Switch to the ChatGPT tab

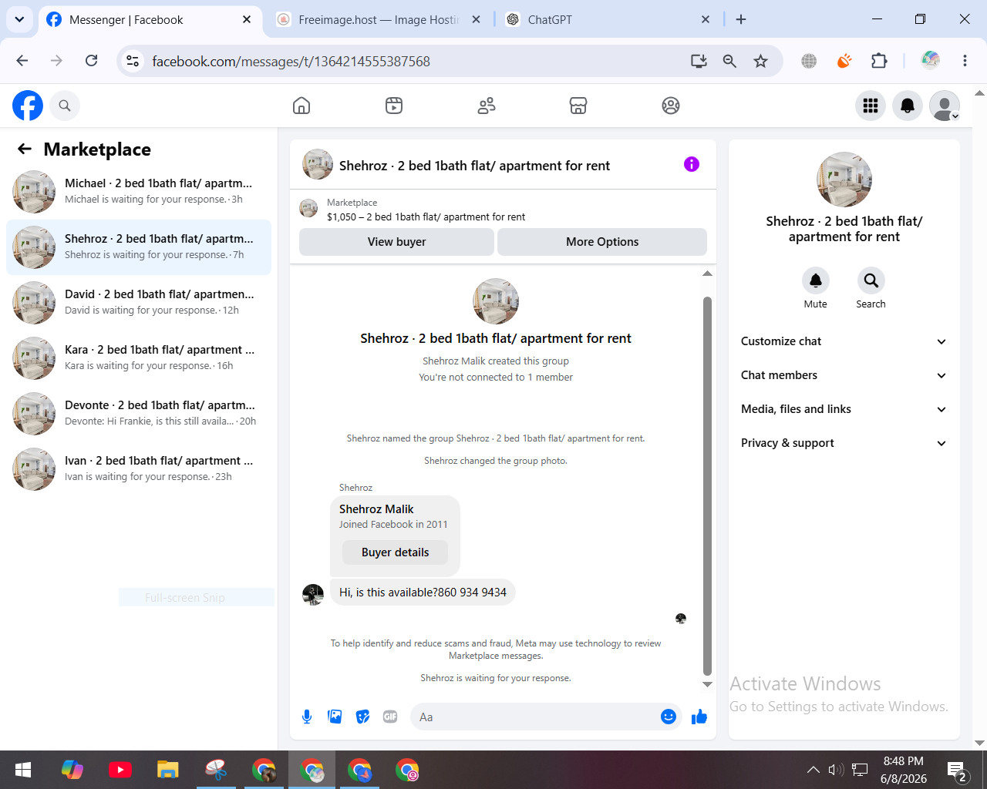click(x=609, y=20)
